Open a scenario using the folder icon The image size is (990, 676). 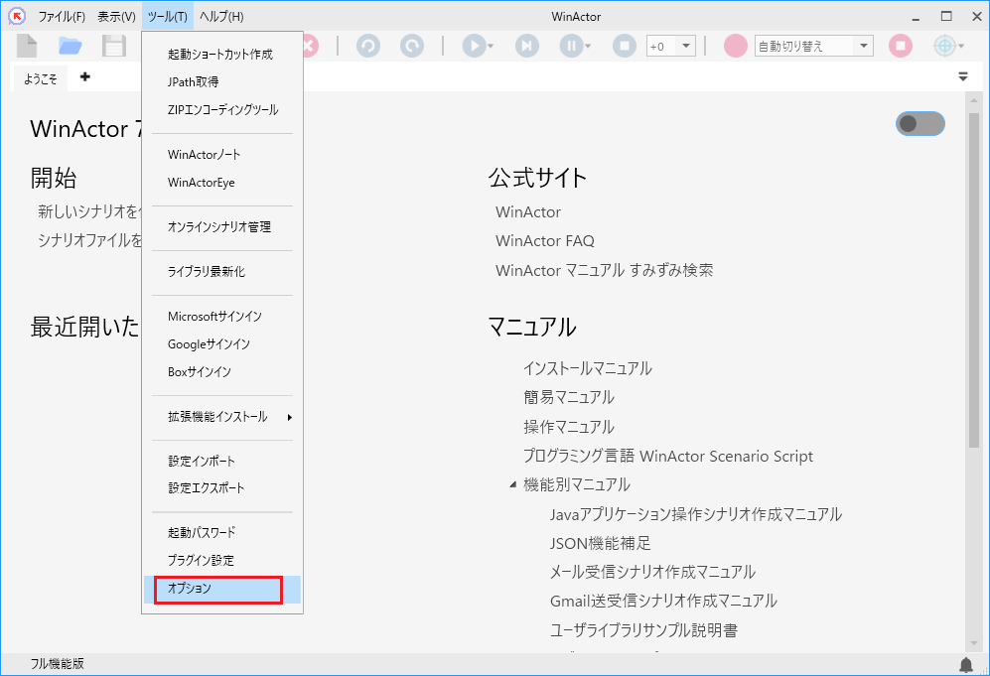(x=71, y=46)
